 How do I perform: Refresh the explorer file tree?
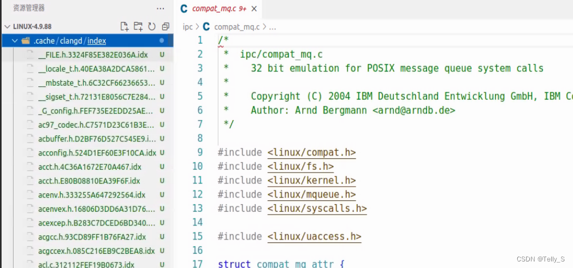click(152, 26)
